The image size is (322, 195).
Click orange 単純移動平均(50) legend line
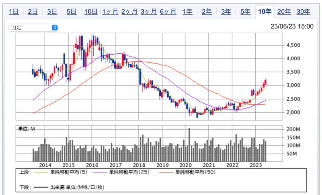166,172
